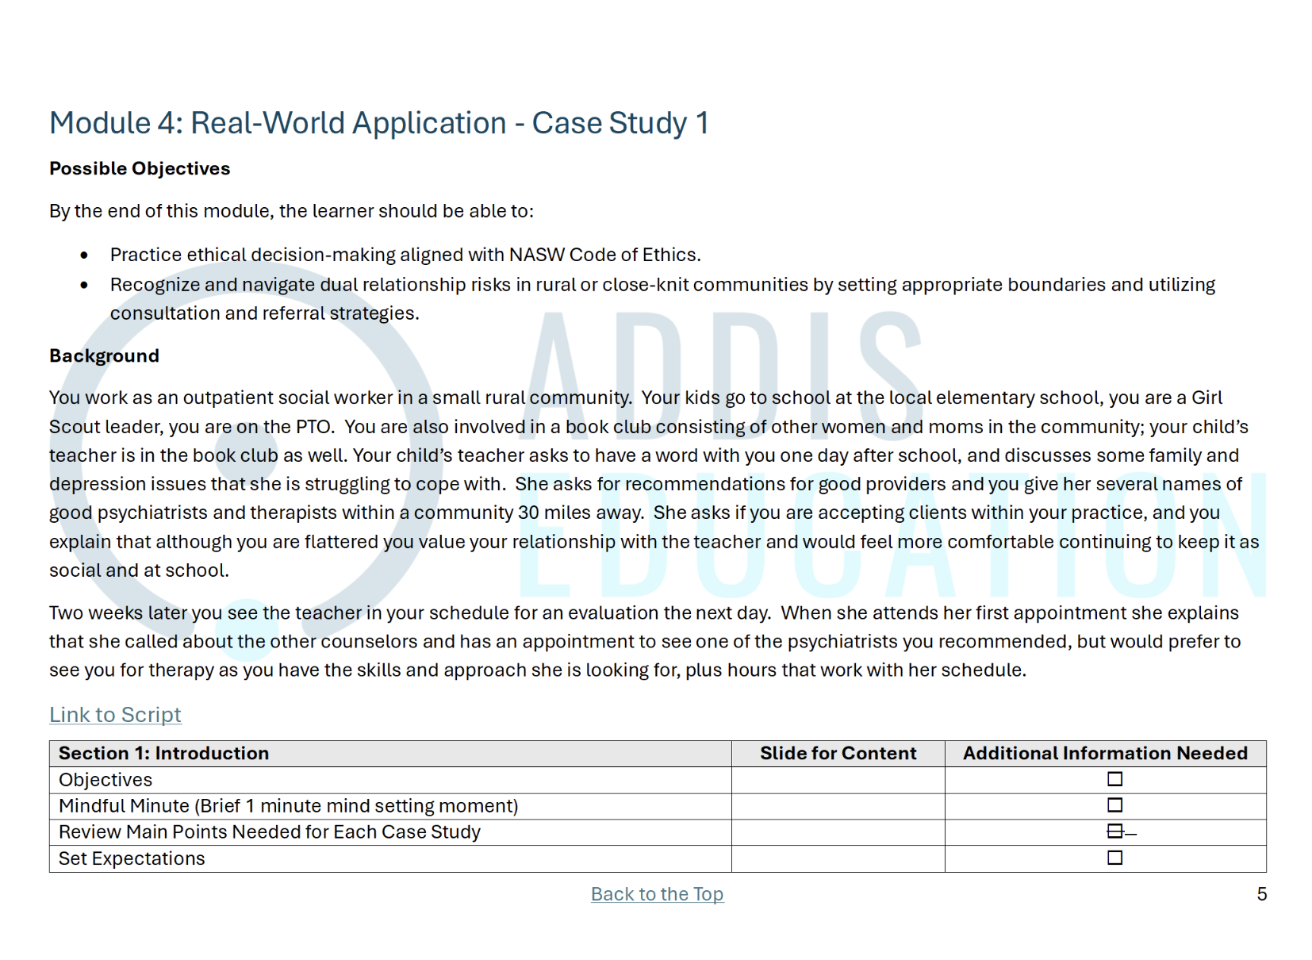Click Review Main Points Needed cell text
Image resolution: width=1312 pixels, height=960 pixels.
[x=270, y=832]
